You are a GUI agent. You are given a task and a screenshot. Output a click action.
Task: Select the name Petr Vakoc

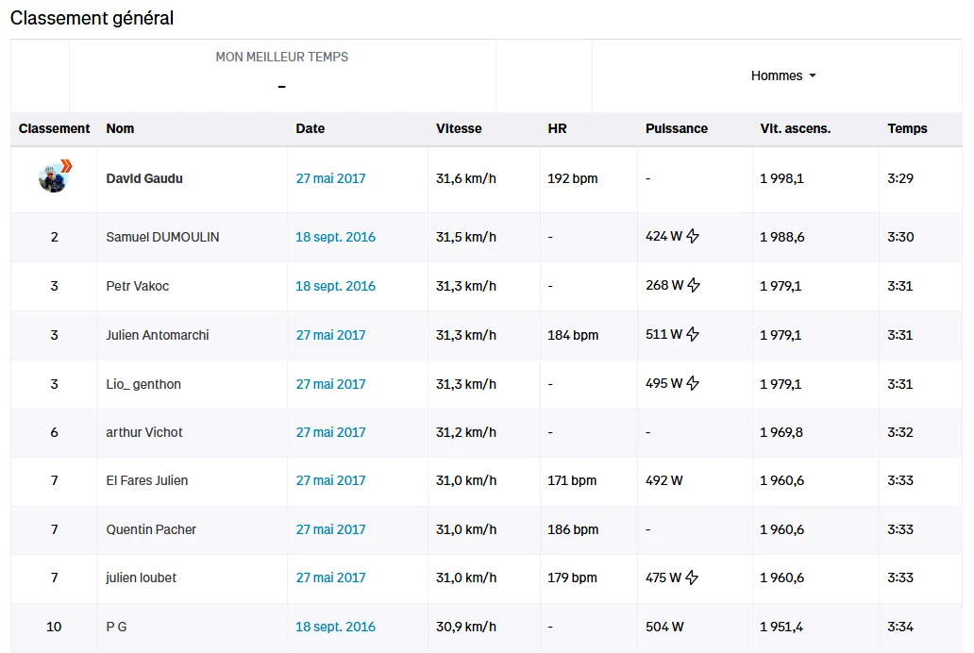click(x=137, y=286)
